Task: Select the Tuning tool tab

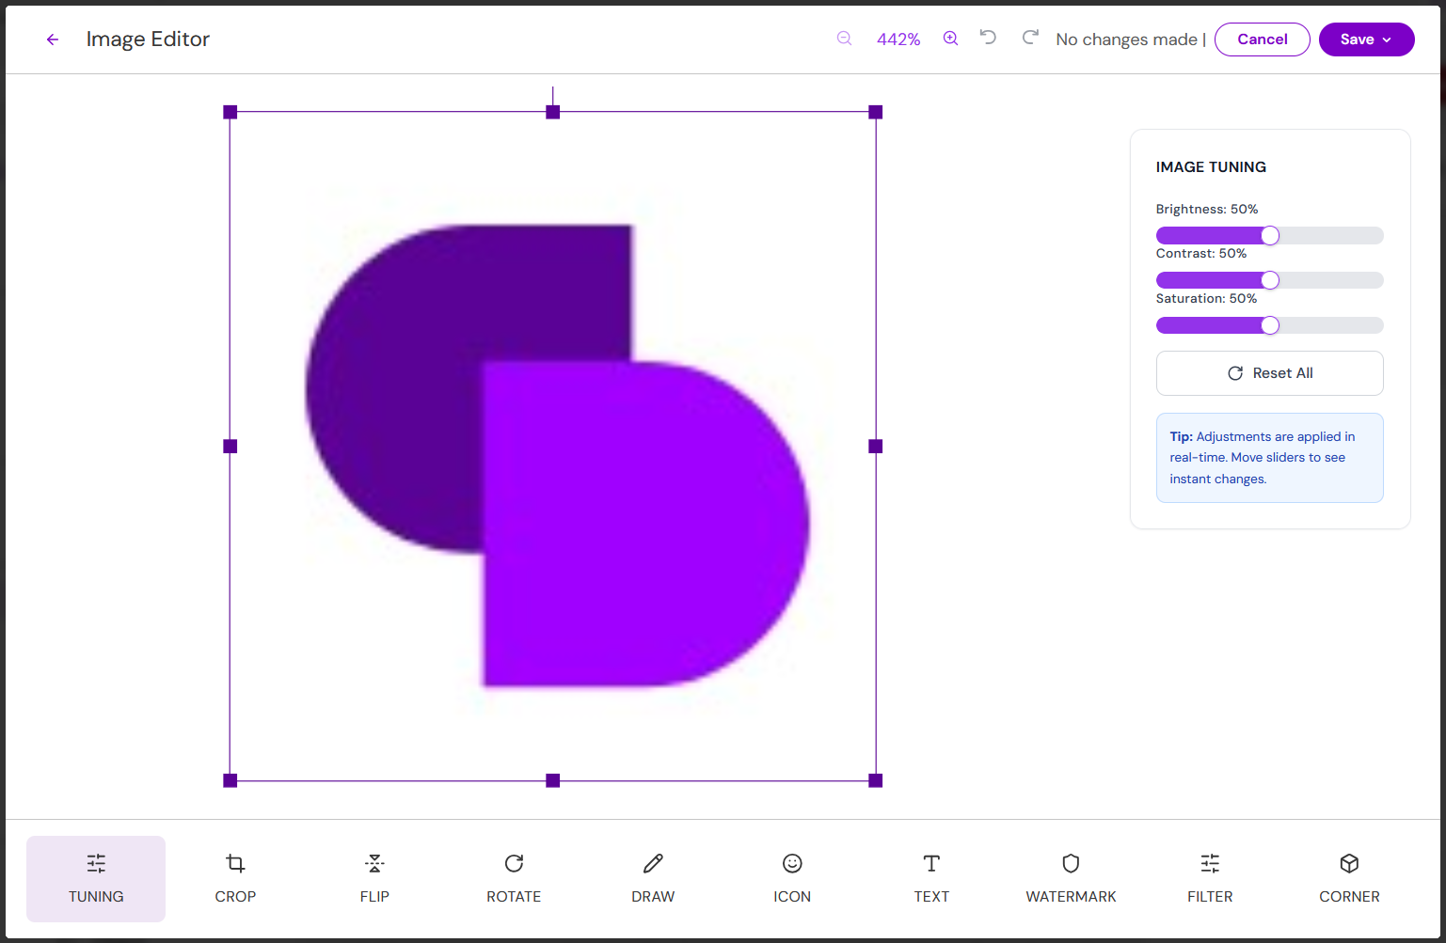Action: click(x=96, y=879)
